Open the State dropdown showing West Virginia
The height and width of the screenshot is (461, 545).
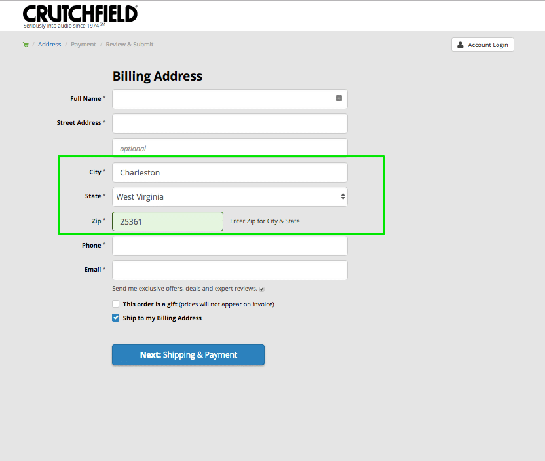pyautogui.click(x=230, y=197)
